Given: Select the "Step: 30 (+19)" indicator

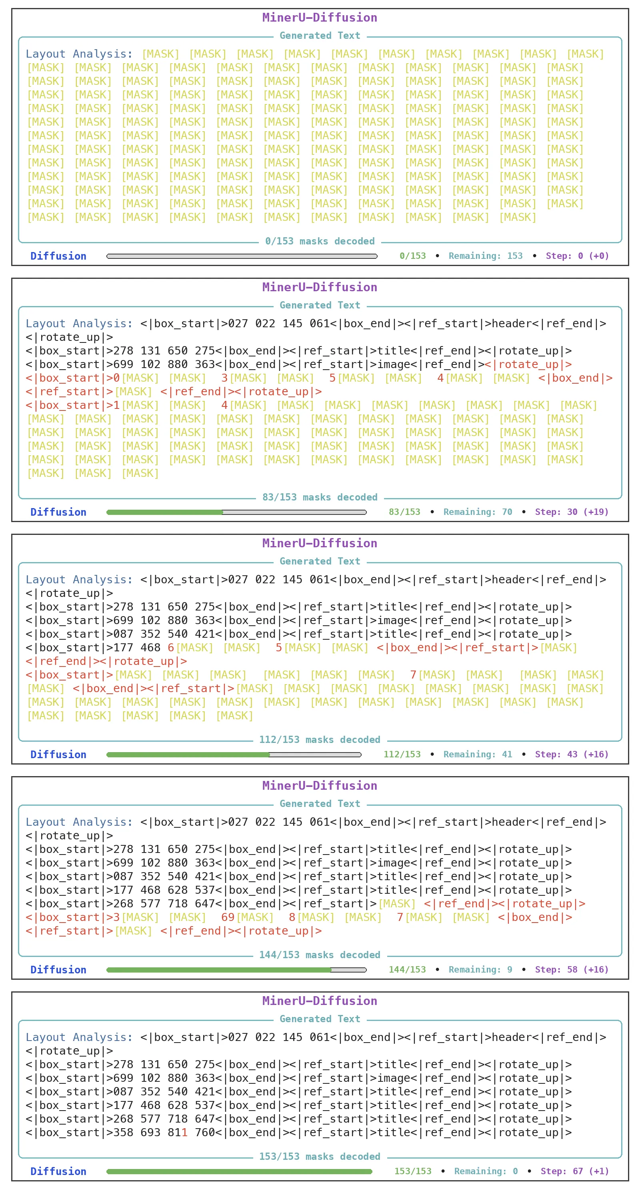Looking at the screenshot, I should coord(572,512).
